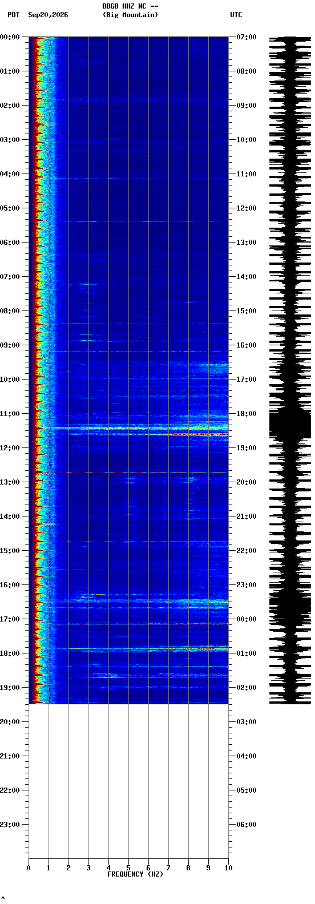Click the 13:00 UTC time label

click(247, 243)
